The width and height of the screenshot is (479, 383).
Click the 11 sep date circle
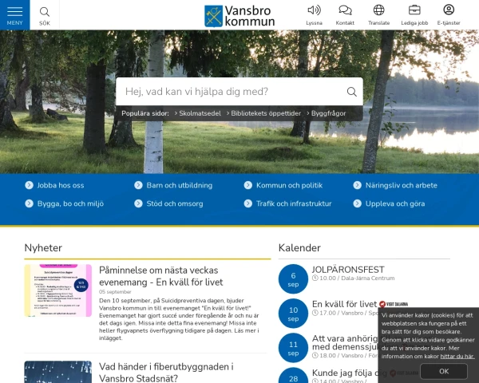(293, 348)
